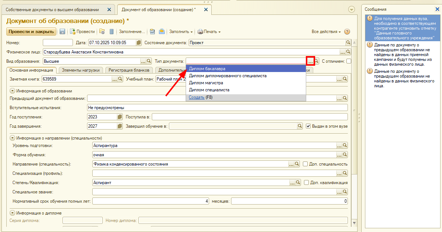Open calendar icon for Год поступления
This screenshot has width=442, height=232.
point(120,117)
